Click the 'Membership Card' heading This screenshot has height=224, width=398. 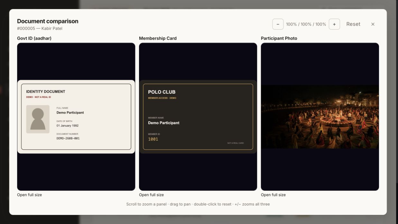click(x=158, y=38)
